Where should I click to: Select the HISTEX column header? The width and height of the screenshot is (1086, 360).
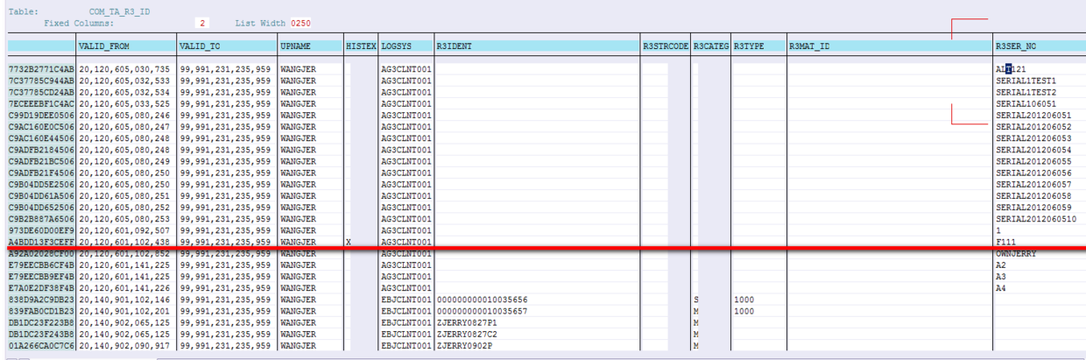[361, 45]
